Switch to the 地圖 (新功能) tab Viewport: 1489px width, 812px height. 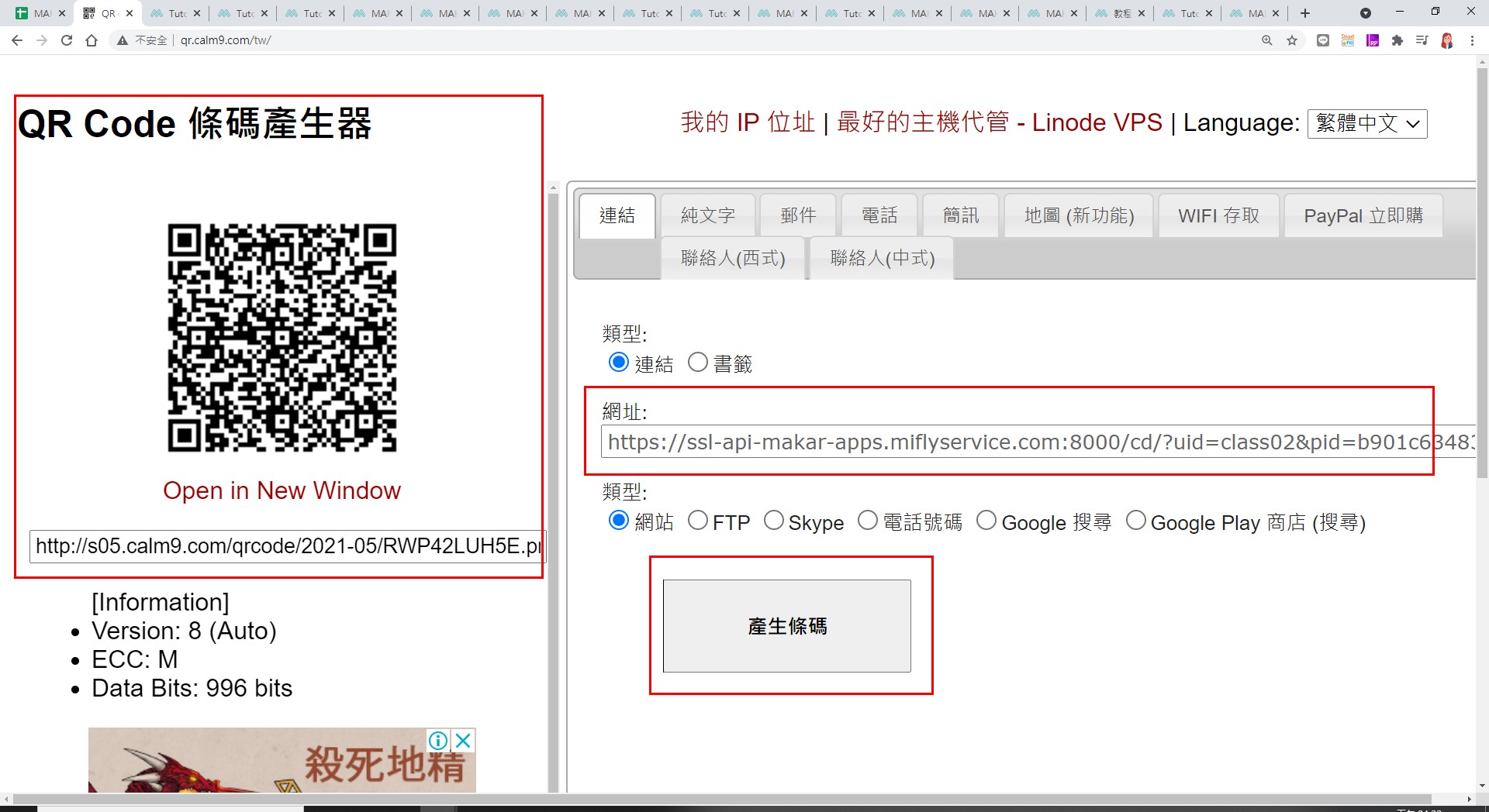coord(1079,215)
